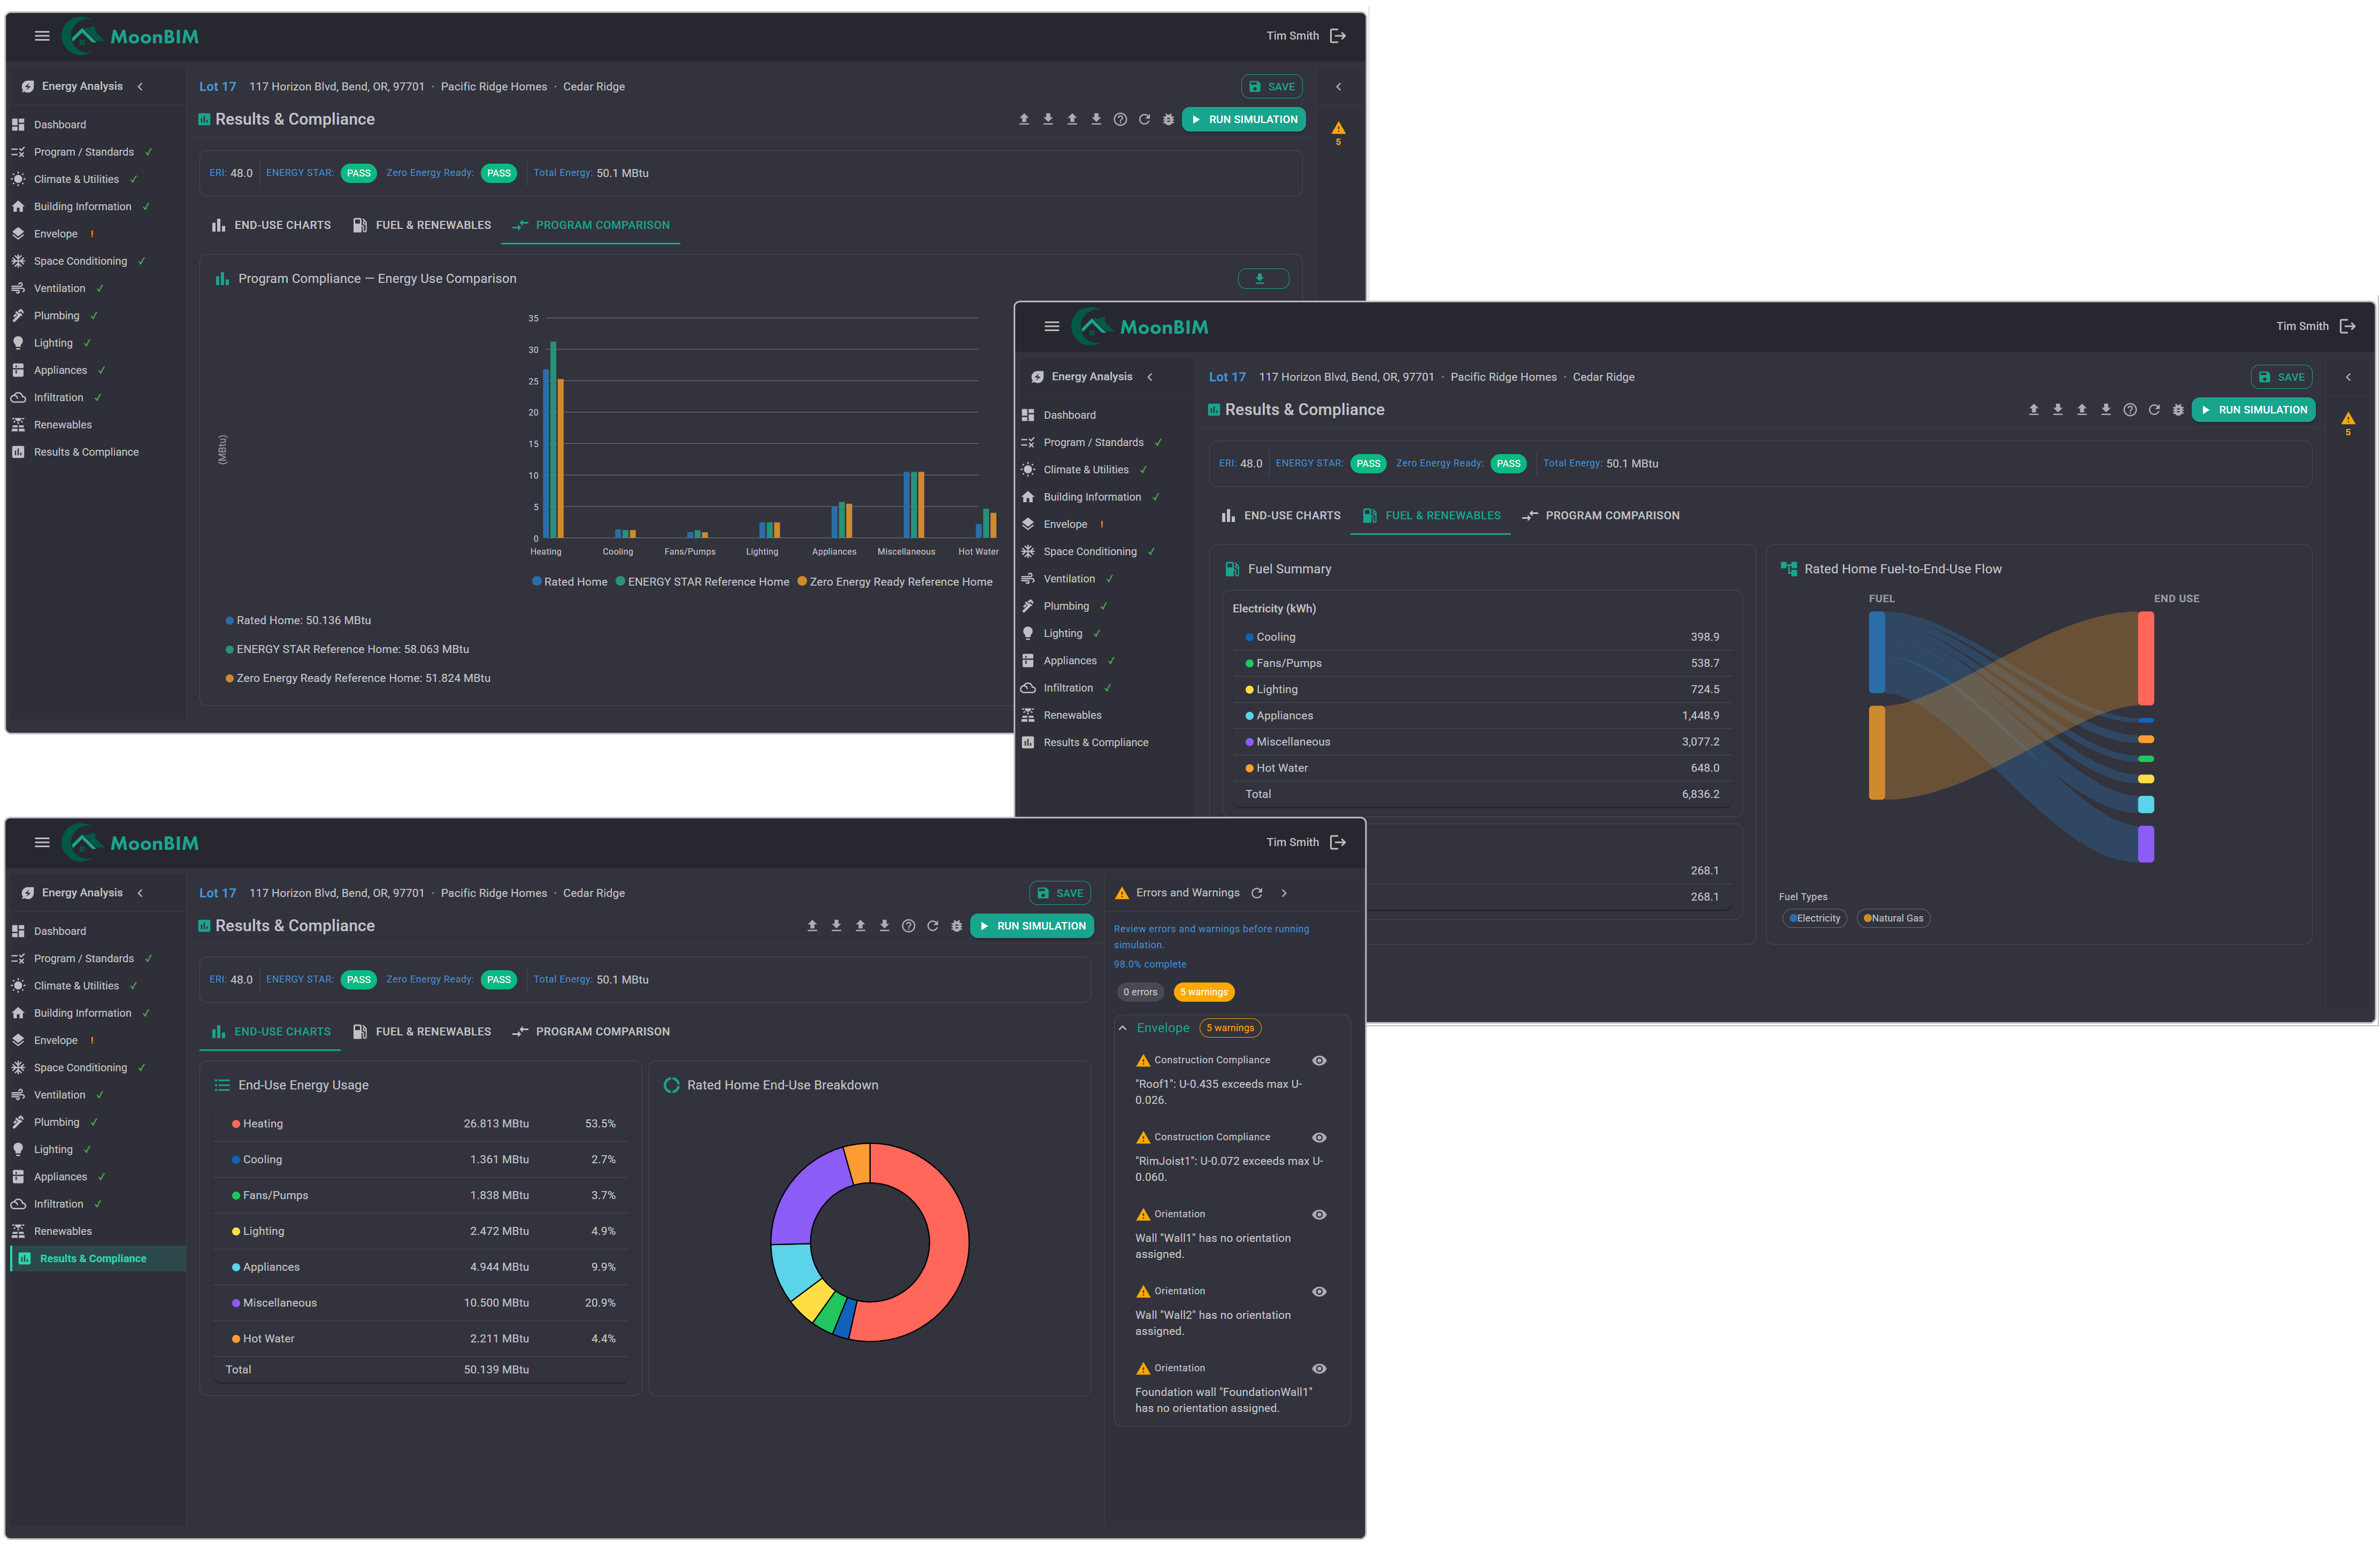Viewport: 2380px width, 1551px height.
Task: Refresh the Errors and Warnings panel
Action: (x=1257, y=893)
